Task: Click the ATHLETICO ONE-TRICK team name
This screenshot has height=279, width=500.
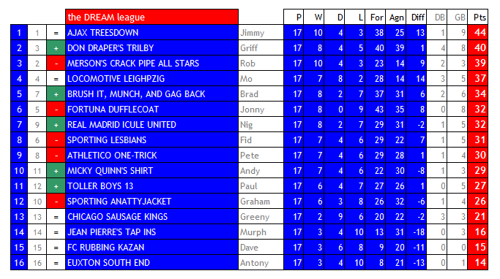Action: click(112, 156)
